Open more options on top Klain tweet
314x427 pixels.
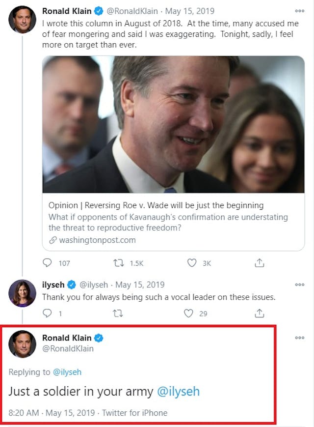tap(299, 11)
